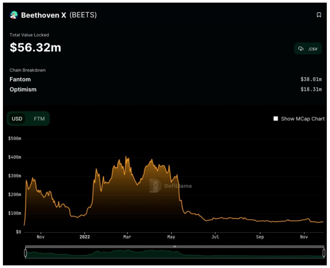Click the left handle of range slider

point(25,253)
